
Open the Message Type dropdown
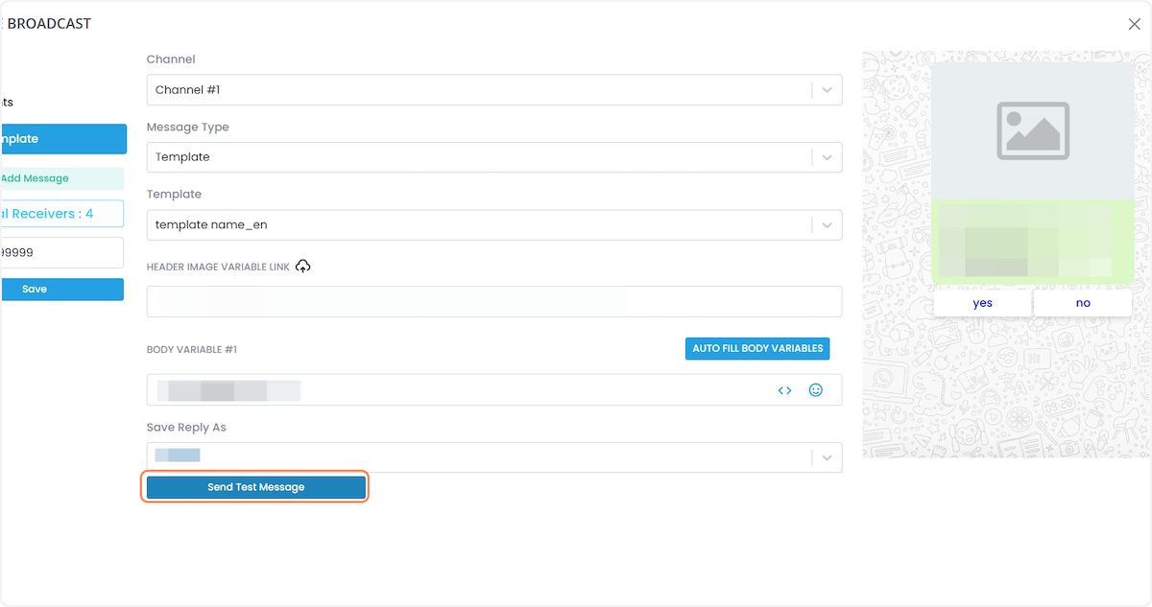tap(493, 157)
